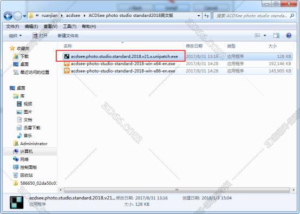Open the 文件(F) menu
Viewport: 300px width, 214px height.
12,27
